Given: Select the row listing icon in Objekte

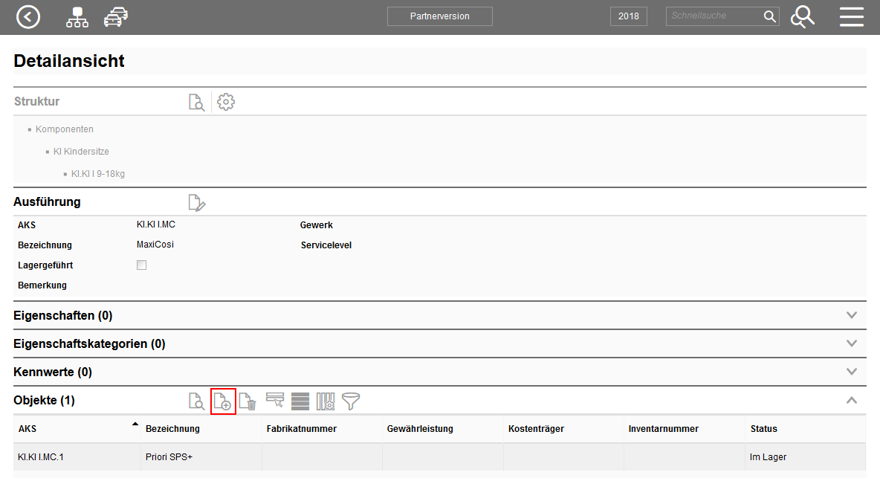Looking at the screenshot, I should pos(300,401).
